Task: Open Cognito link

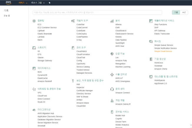Action: (119, 119)
